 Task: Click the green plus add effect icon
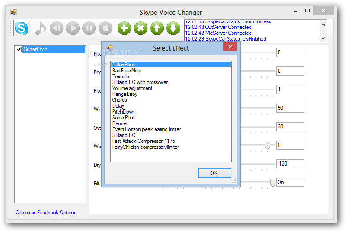tap(124, 28)
